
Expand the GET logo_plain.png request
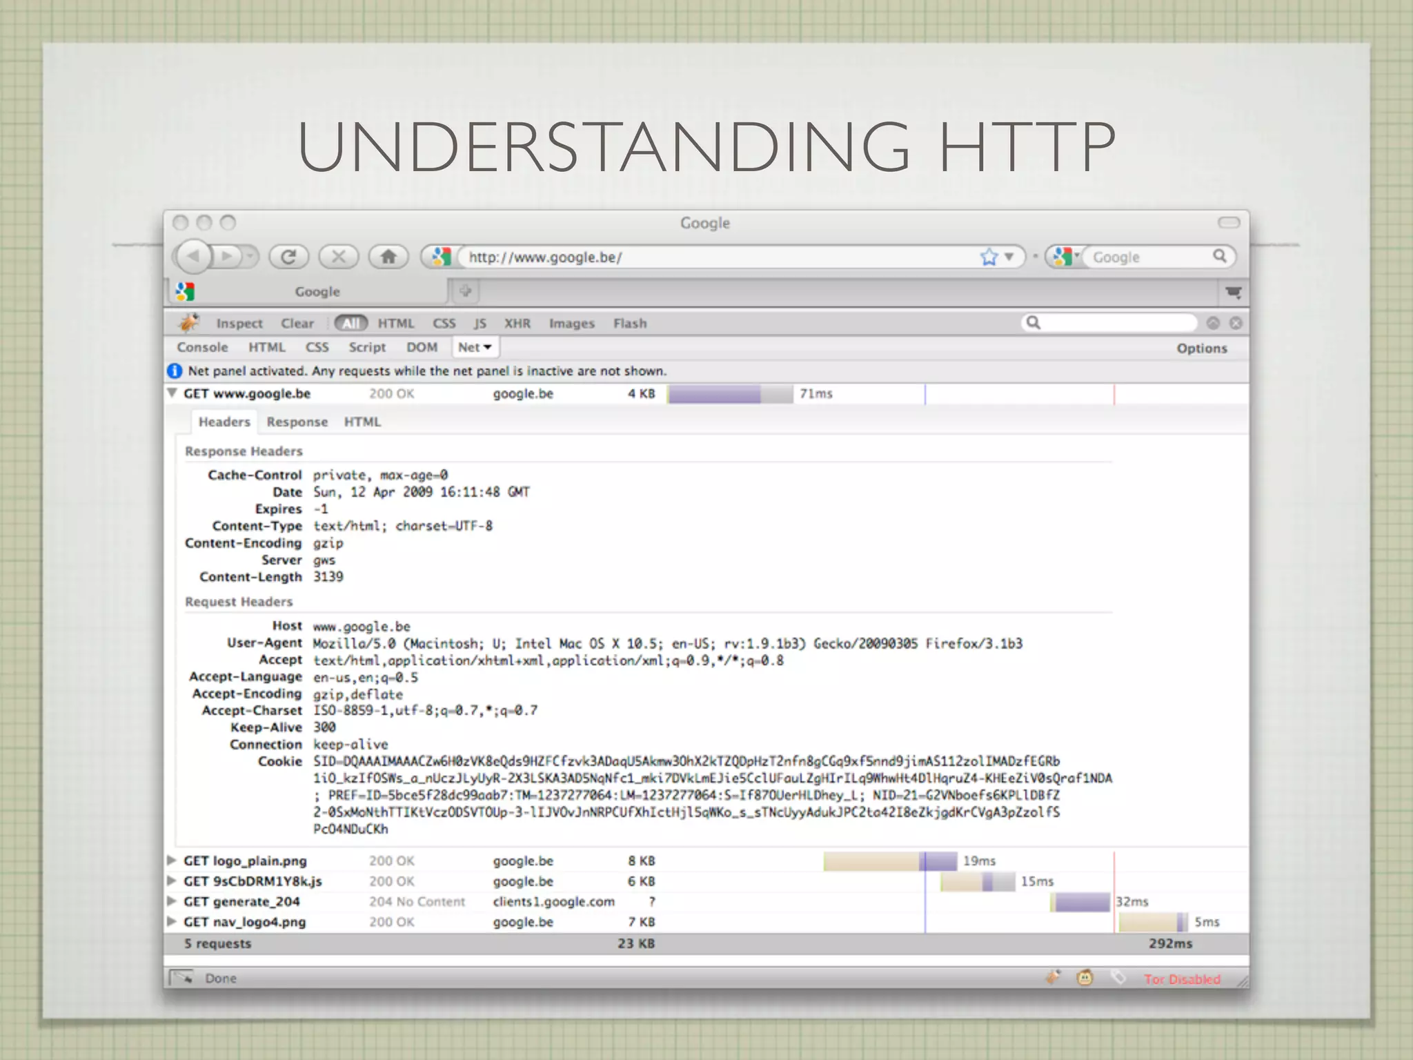(x=172, y=860)
